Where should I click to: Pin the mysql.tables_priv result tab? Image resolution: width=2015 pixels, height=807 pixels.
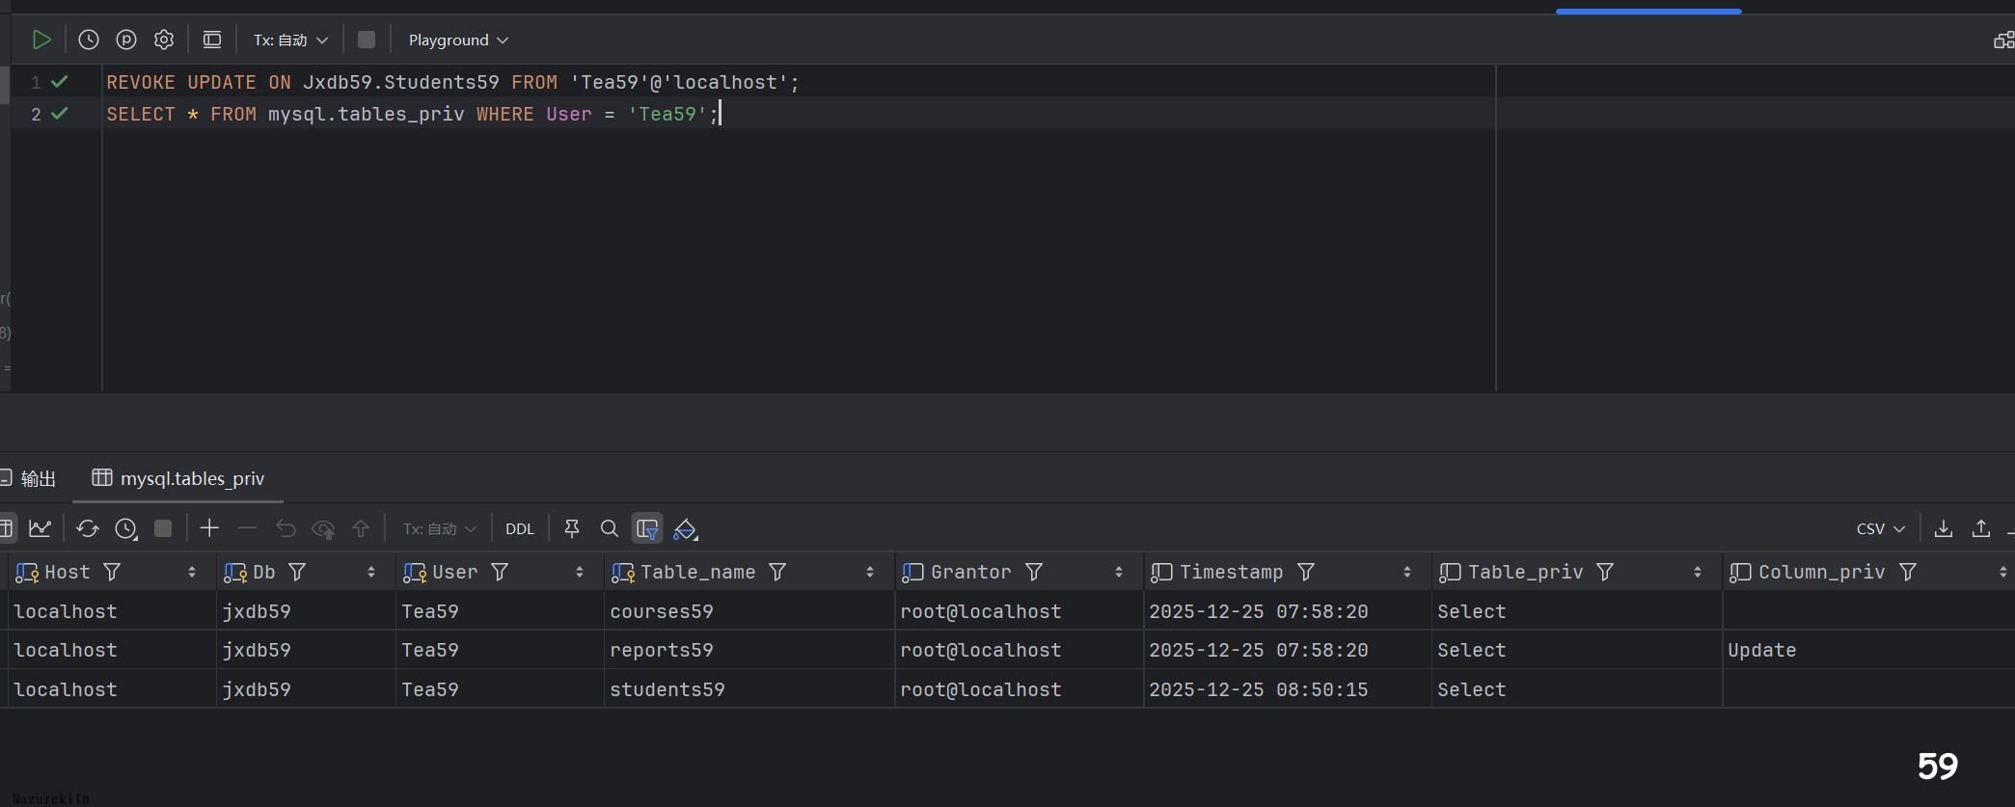[572, 528]
